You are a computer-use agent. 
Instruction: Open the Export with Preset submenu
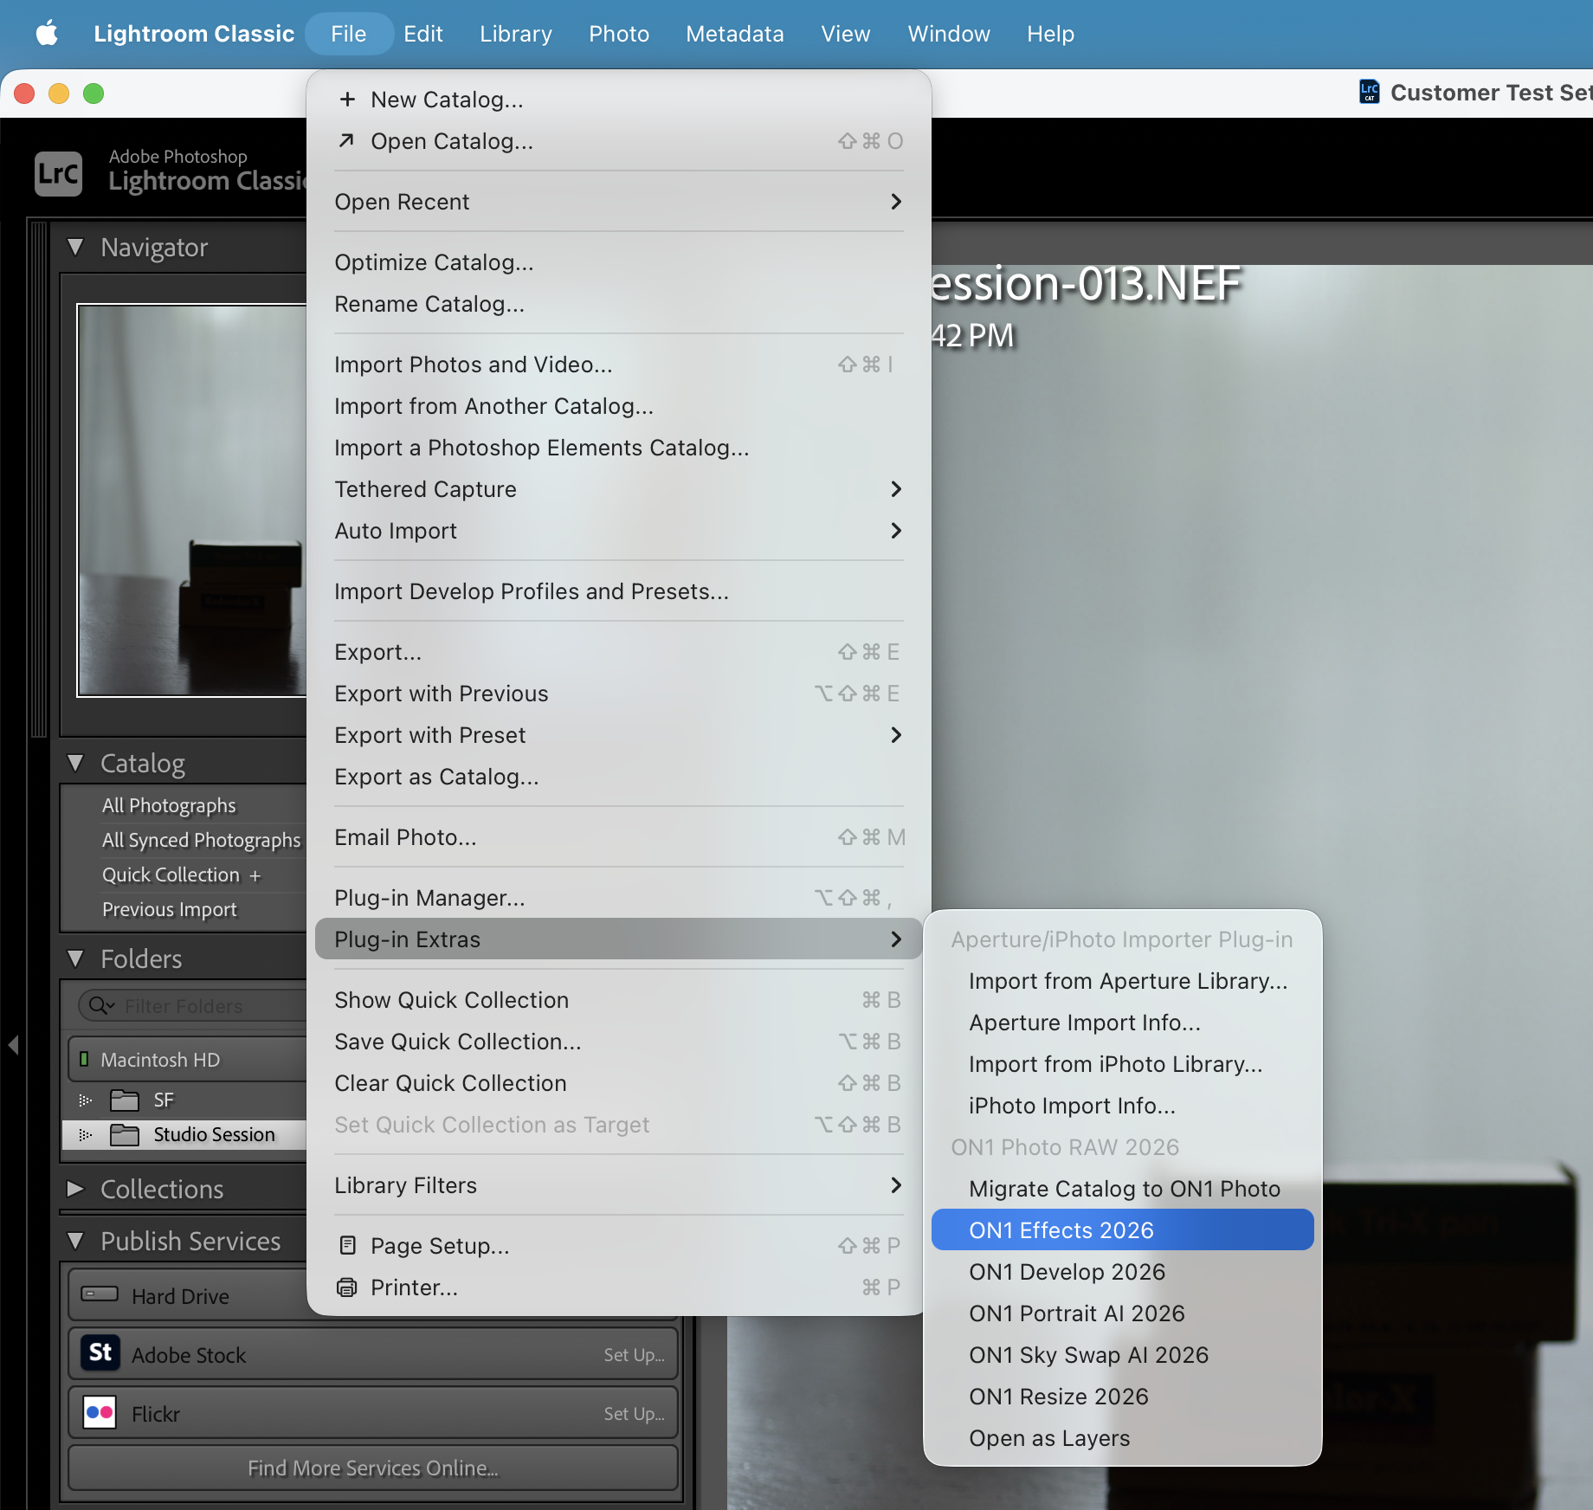point(618,734)
